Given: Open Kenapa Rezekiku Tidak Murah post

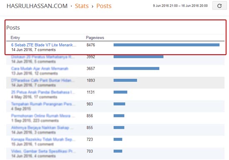Looking at the screenshot, I should [x=43, y=139].
